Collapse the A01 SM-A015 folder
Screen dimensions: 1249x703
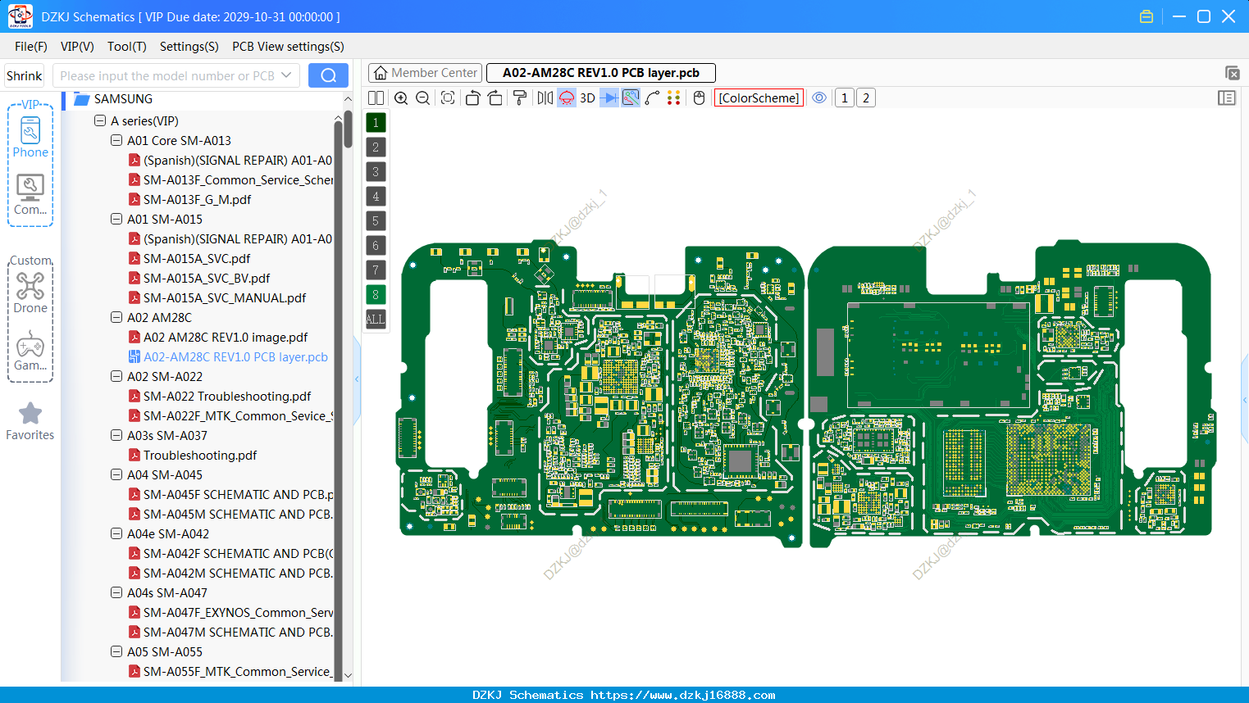[116, 219]
